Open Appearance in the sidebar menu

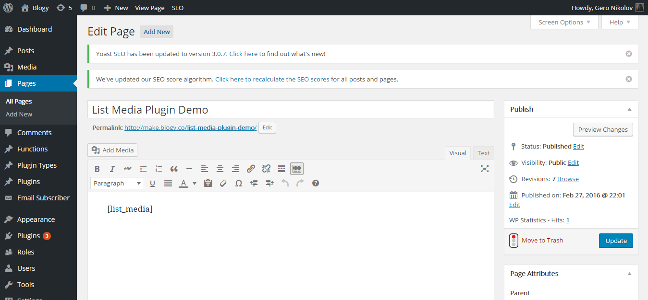coord(36,219)
